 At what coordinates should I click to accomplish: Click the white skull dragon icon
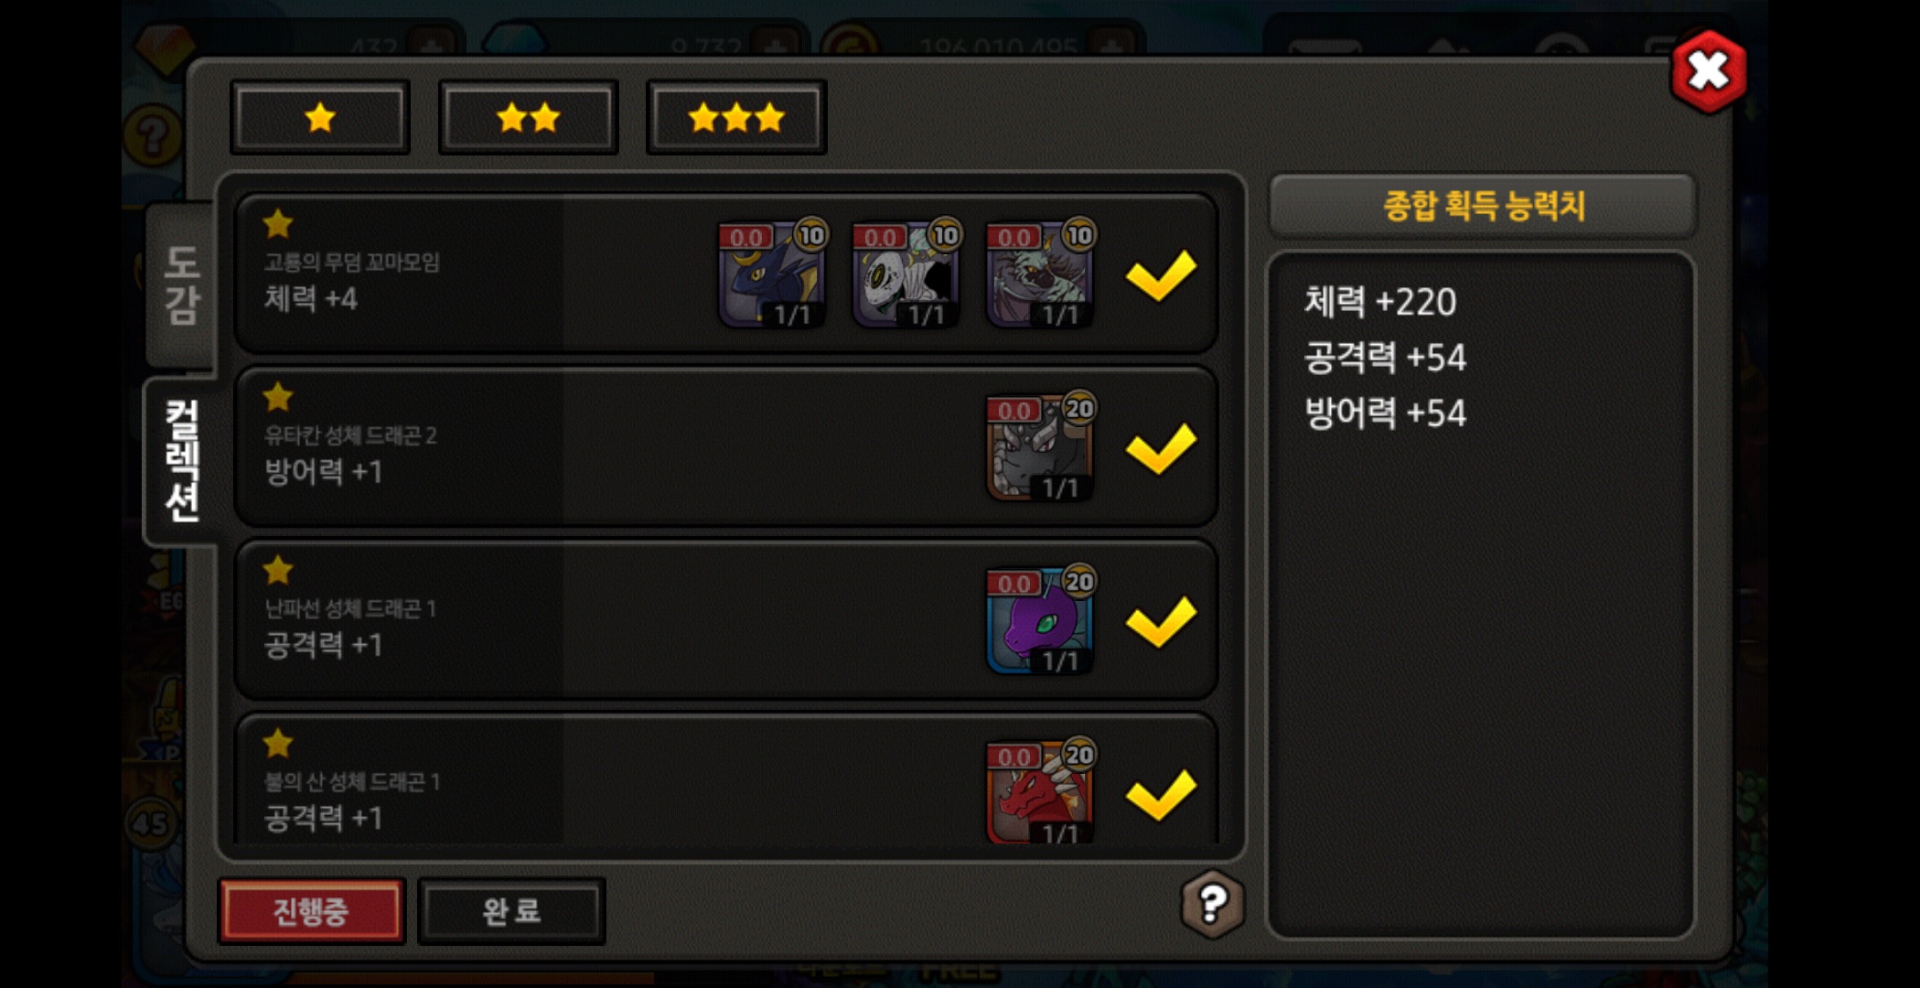click(906, 274)
